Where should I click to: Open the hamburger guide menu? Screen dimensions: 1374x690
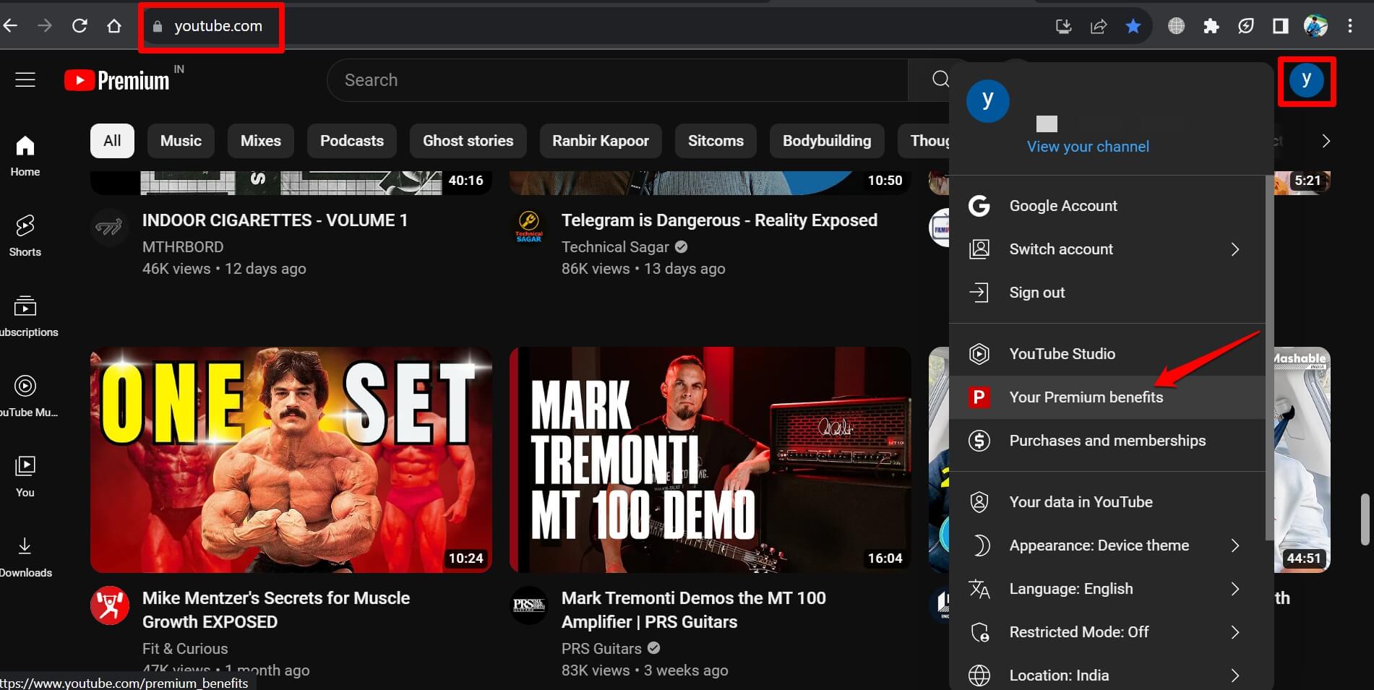(x=25, y=79)
